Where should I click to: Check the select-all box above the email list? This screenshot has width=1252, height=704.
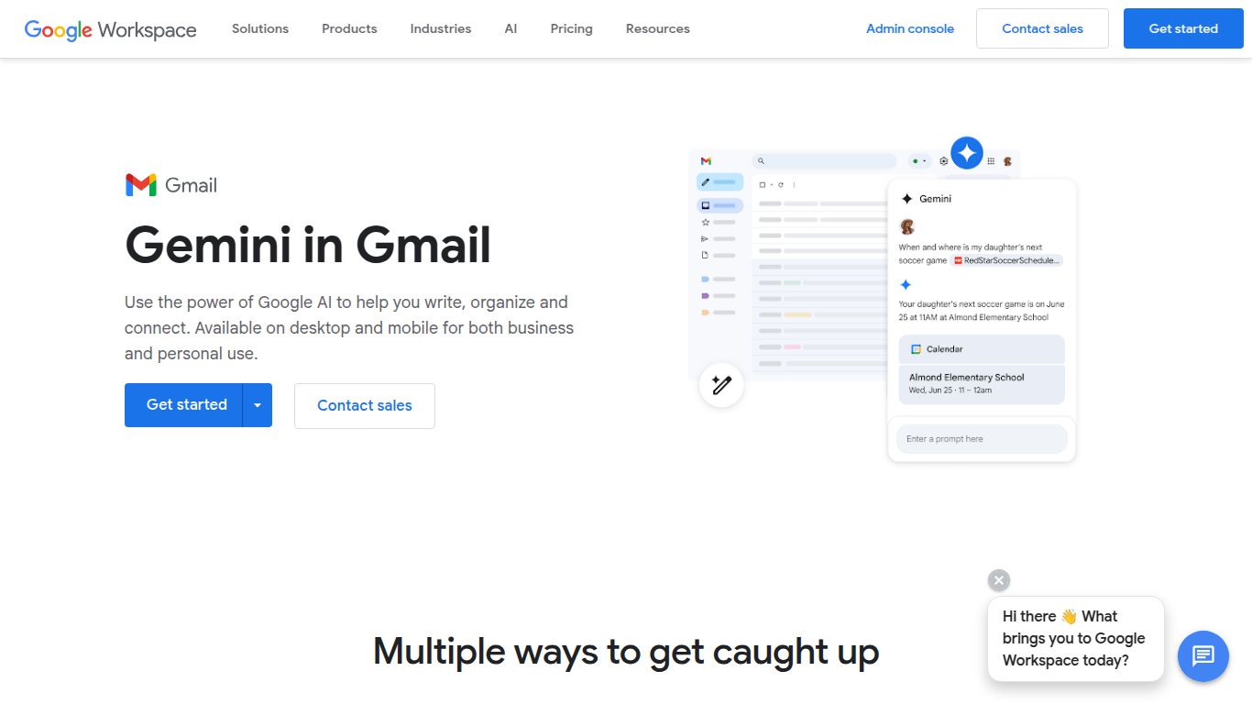(762, 184)
